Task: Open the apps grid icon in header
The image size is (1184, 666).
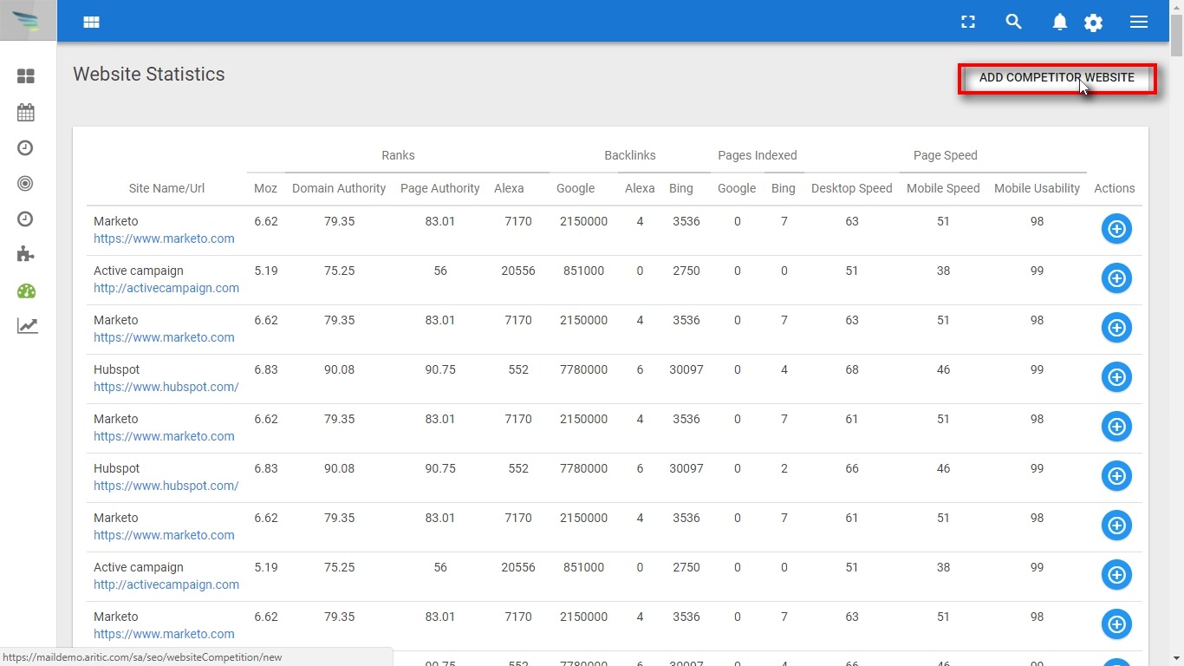Action: [91, 23]
